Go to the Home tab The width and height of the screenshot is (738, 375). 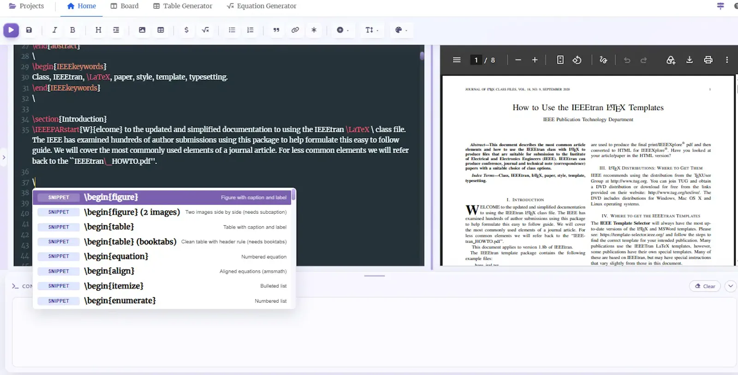pyautogui.click(x=81, y=6)
